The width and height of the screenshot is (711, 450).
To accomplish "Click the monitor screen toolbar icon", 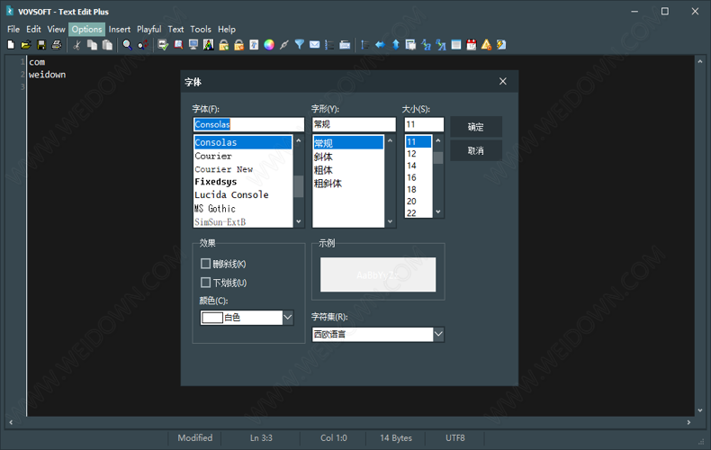I will click(193, 44).
